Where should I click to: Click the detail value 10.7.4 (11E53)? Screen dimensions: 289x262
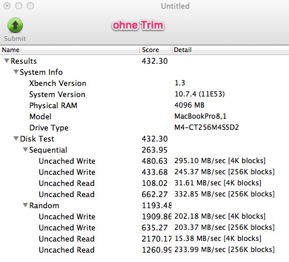click(199, 94)
